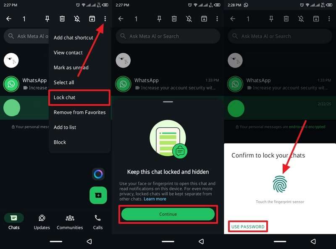The width and height of the screenshot is (336, 249).
Task: Open three-dot overflow menu in left screen
Action: tap(105, 19)
